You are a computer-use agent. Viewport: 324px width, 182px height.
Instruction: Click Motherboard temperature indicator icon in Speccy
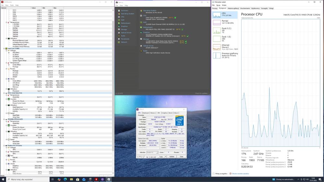182,29
